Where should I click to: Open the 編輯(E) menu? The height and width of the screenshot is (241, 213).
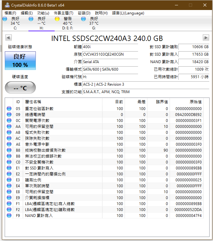pyautogui.click(x=27, y=13)
